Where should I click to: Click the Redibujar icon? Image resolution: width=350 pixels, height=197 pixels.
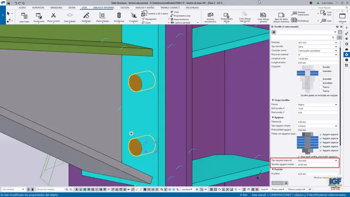[86, 16]
